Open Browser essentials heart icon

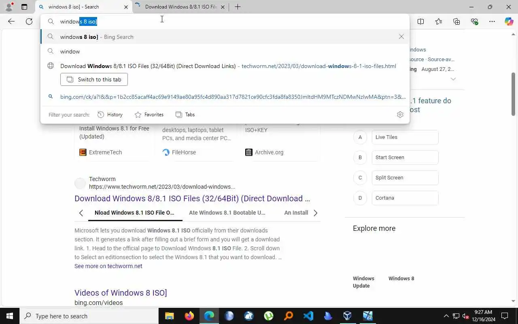click(474, 21)
